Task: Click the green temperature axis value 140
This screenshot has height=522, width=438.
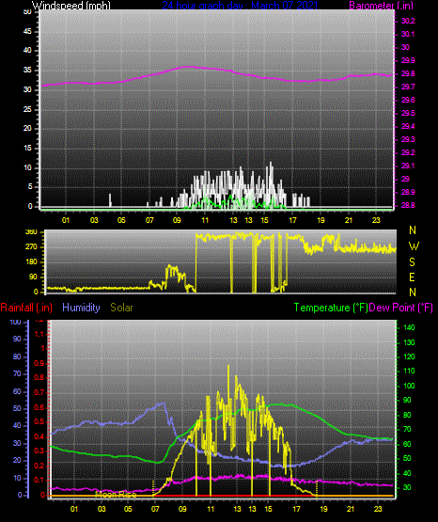Action: (x=409, y=328)
